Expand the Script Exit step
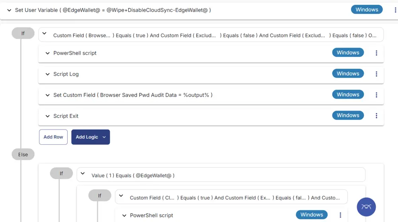The image size is (398, 222). (47, 116)
